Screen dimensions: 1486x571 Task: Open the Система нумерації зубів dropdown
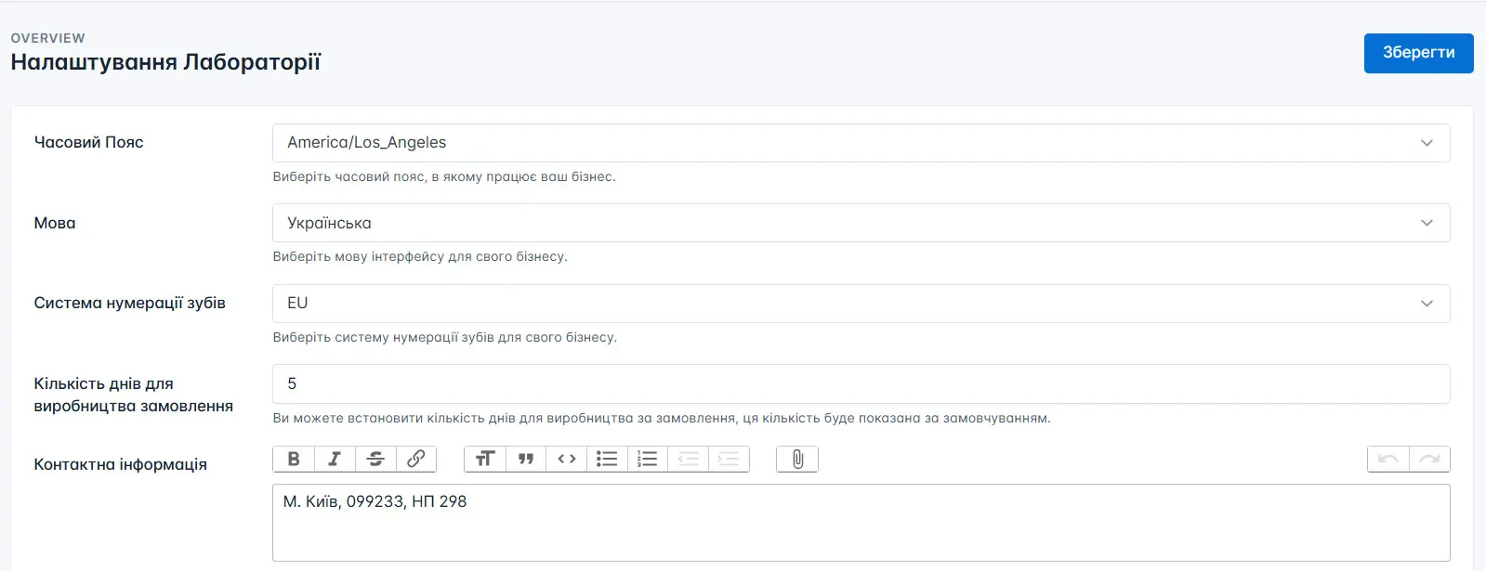[861, 304]
